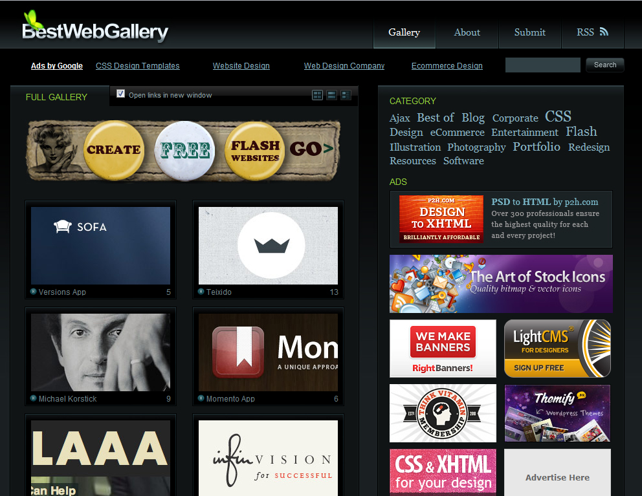Click the Michael Korstick title link

pos(67,399)
